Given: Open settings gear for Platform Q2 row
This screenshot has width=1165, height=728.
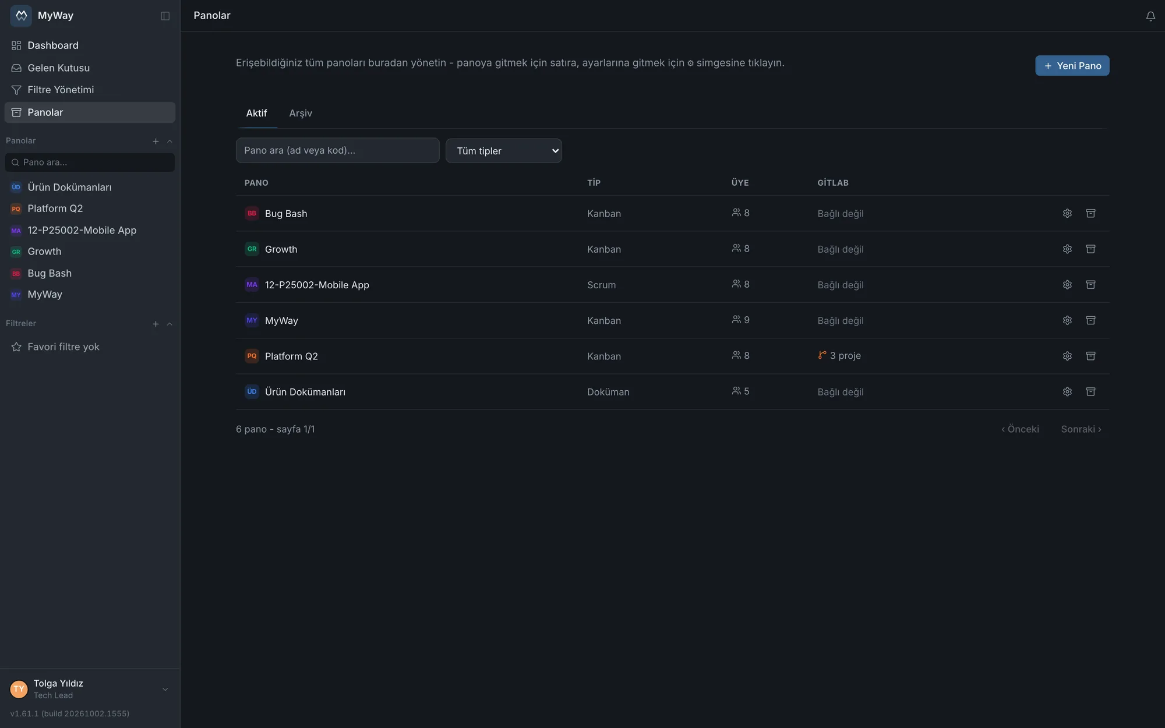Looking at the screenshot, I should [x=1067, y=356].
